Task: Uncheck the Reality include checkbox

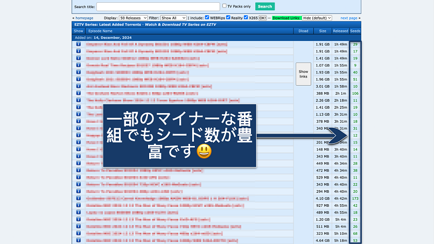Action: (228, 17)
